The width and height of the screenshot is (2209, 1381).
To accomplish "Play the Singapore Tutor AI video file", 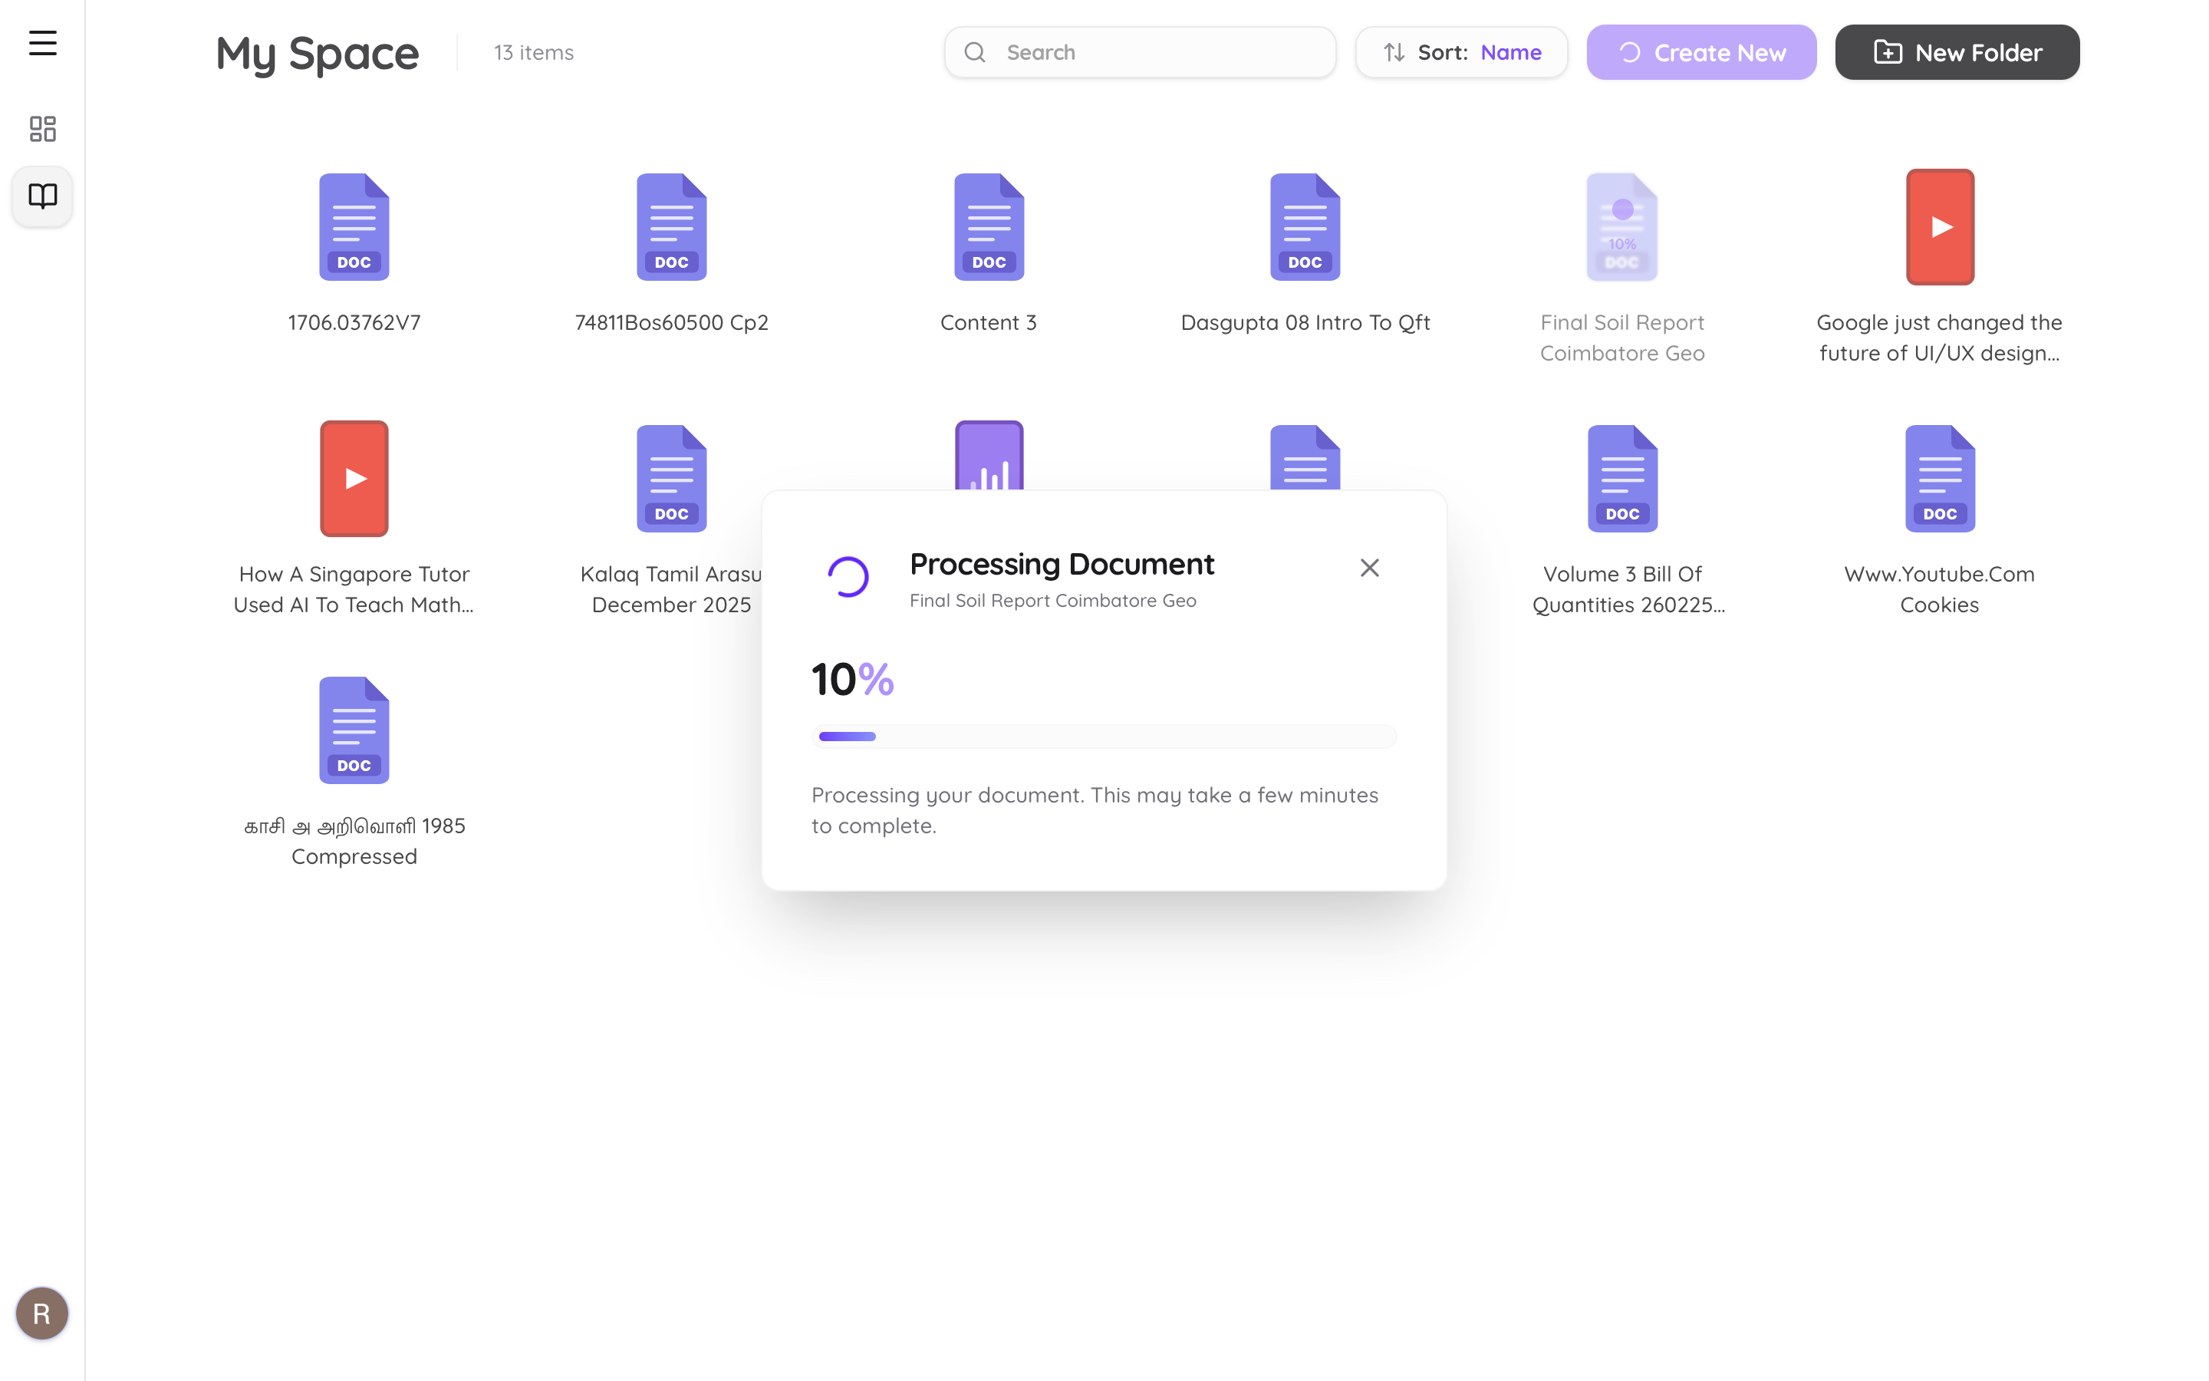I will 354,478.
